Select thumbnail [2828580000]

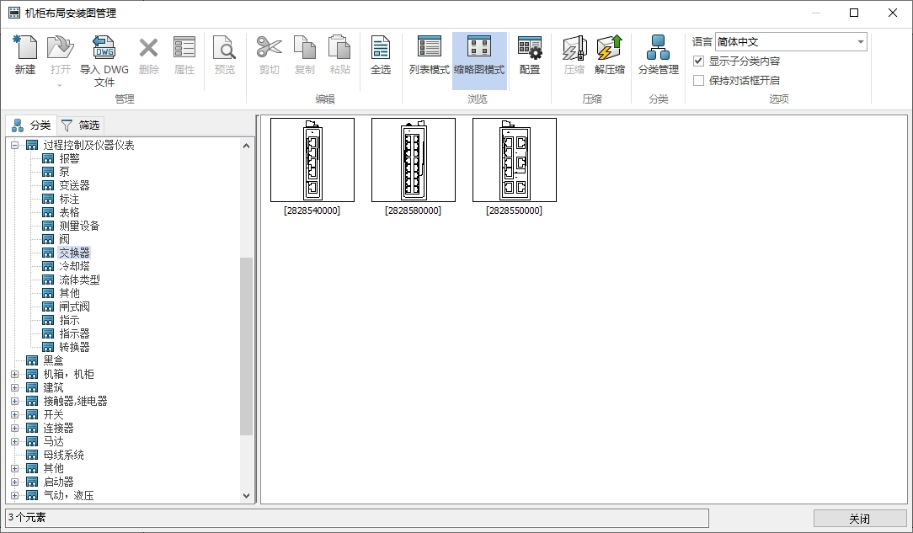click(413, 160)
